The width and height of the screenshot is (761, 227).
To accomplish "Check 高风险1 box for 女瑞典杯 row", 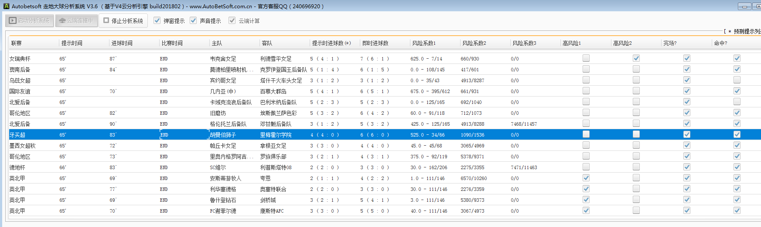I will pos(586,58).
